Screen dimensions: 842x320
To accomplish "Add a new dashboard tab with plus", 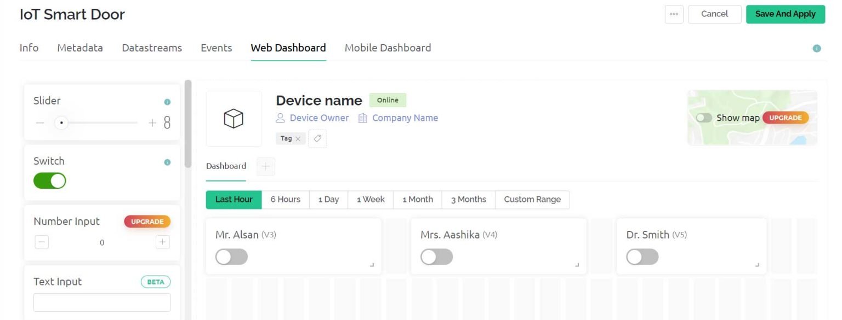I will 266,166.
